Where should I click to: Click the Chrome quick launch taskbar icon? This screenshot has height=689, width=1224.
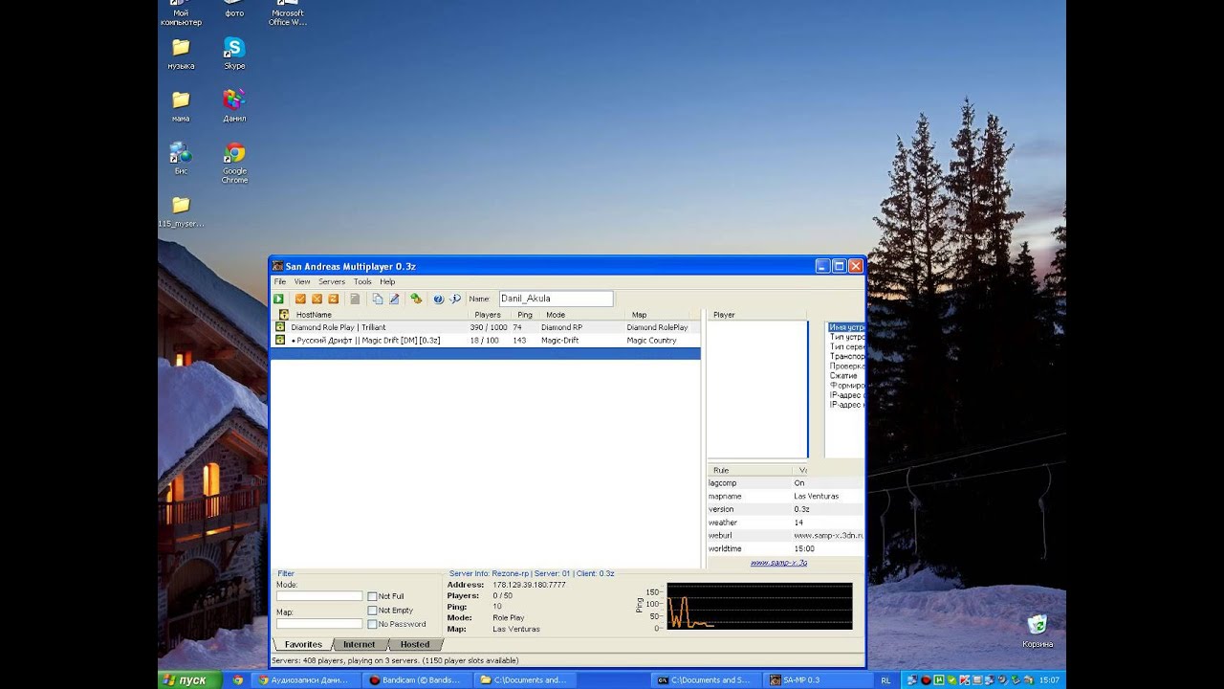point(238,680)
